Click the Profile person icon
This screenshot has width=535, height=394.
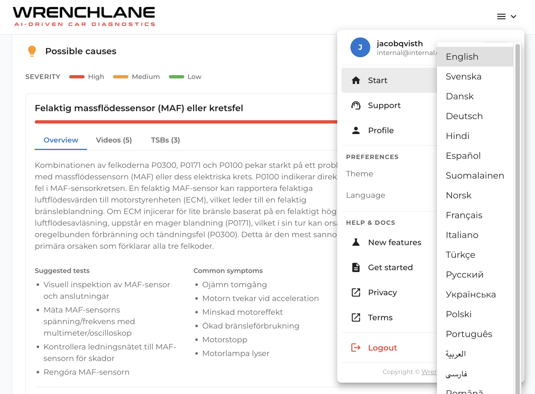click(x=356, y=130)
